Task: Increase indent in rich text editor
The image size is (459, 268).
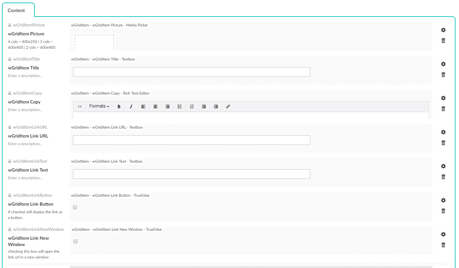Action: pyautogui.click(x=216, y=107)
